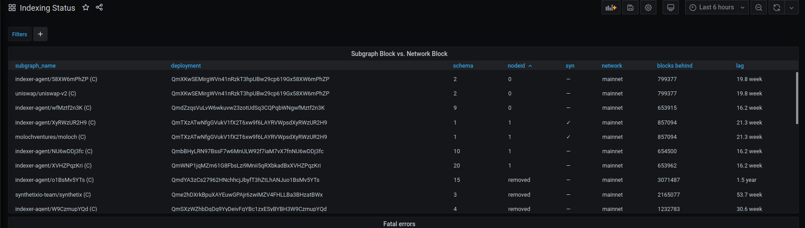The image size is (805, 228).
Task: Select uniswap/uniswap-v2 (C) cell
Action: [x=45, y=94]
